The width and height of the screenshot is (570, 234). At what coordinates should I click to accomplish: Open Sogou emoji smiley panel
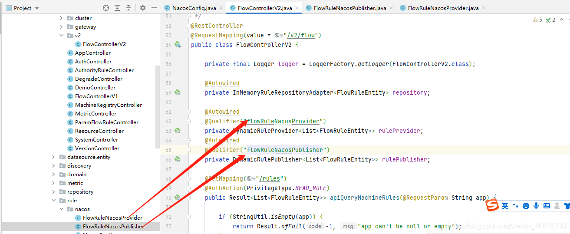[x=526, y=206]
